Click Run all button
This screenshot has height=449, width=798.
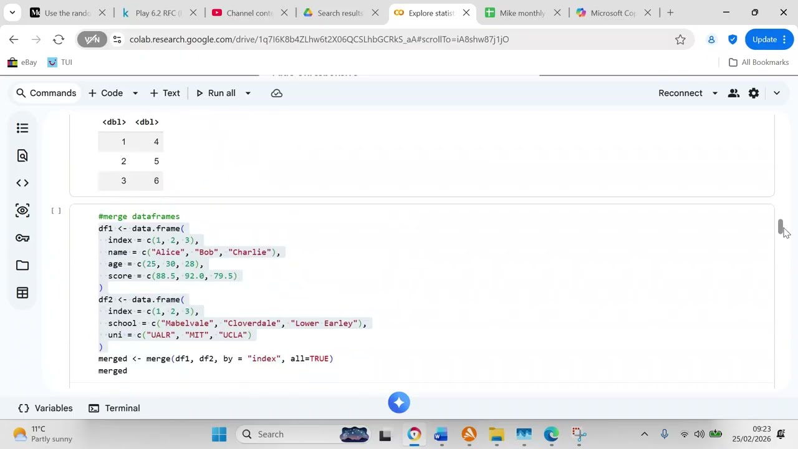[x=216, y=93]
